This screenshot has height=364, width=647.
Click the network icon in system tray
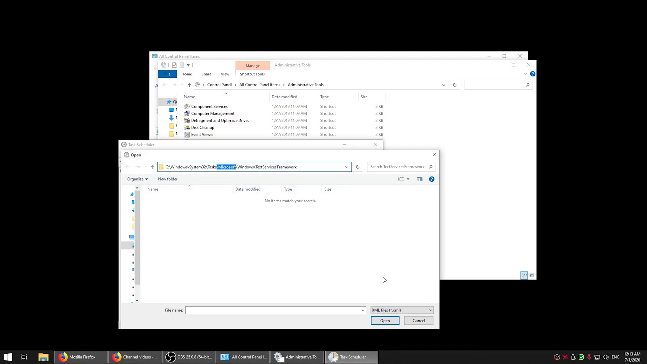click(597, 357)
